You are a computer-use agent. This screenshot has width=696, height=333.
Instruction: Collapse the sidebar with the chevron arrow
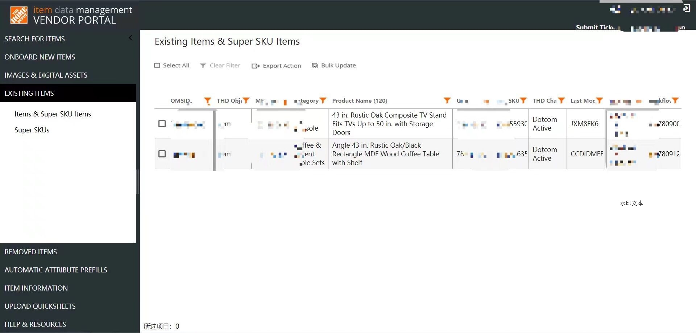pos(130,38)
